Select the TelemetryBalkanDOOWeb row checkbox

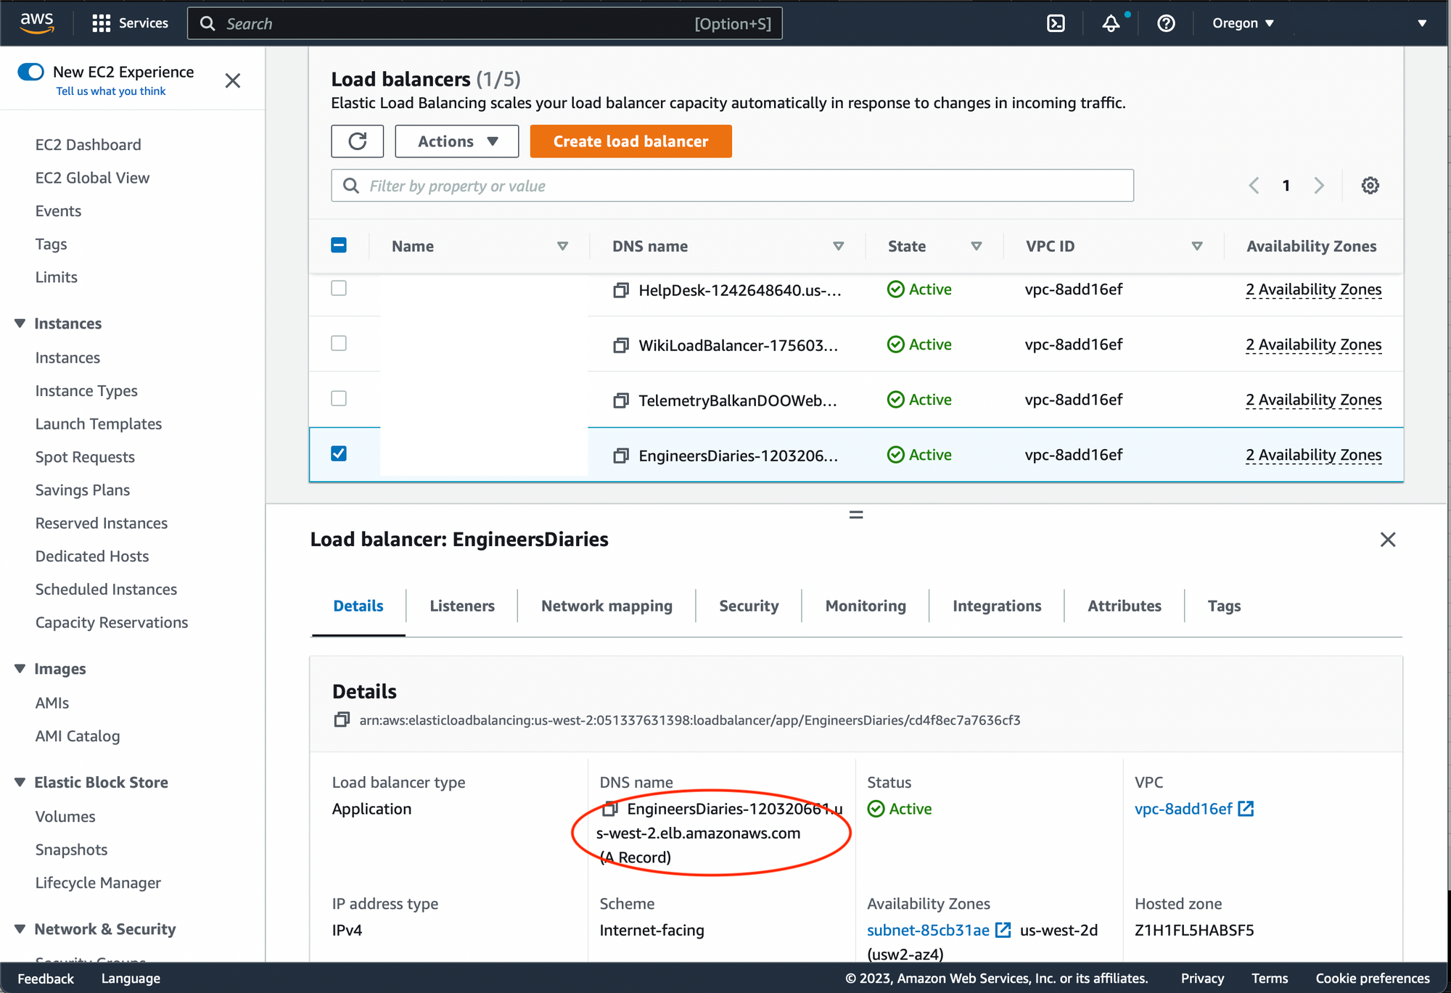(x=339, y=399)
